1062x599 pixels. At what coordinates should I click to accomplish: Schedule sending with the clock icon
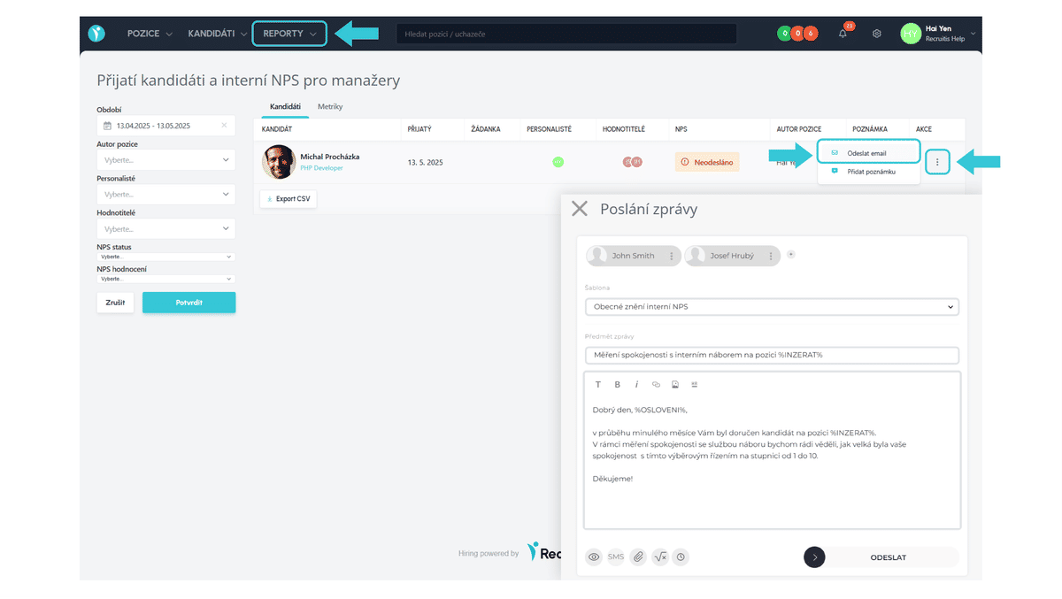point(681,557)
